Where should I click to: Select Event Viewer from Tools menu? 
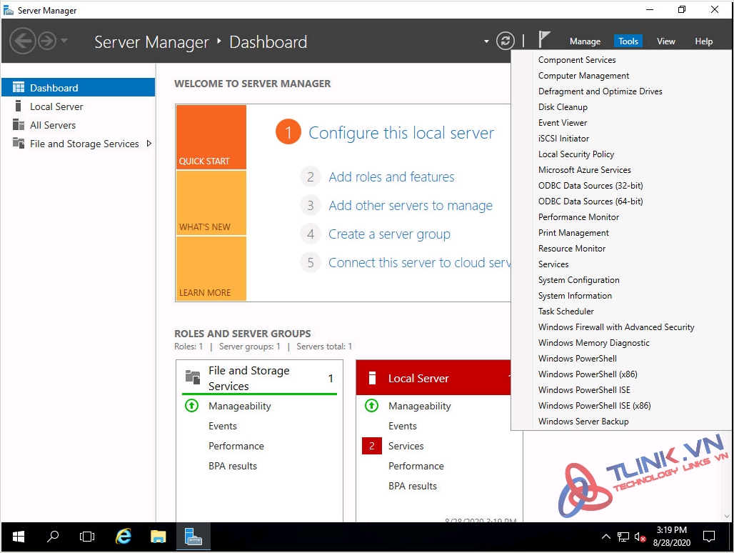(x=563, y=123)
